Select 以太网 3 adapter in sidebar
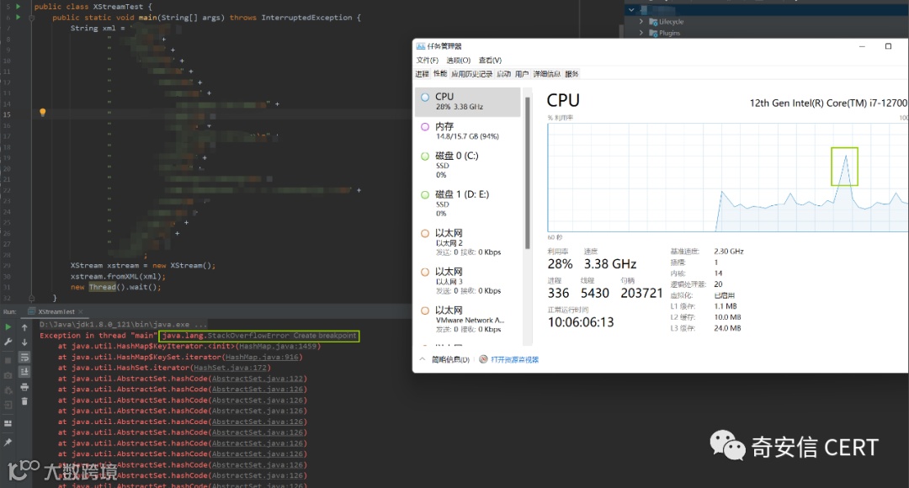 click(469, 281)
